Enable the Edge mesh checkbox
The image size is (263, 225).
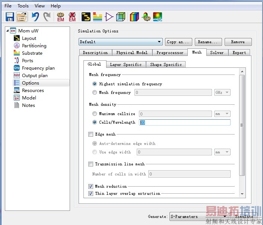[x=91, y=134]
